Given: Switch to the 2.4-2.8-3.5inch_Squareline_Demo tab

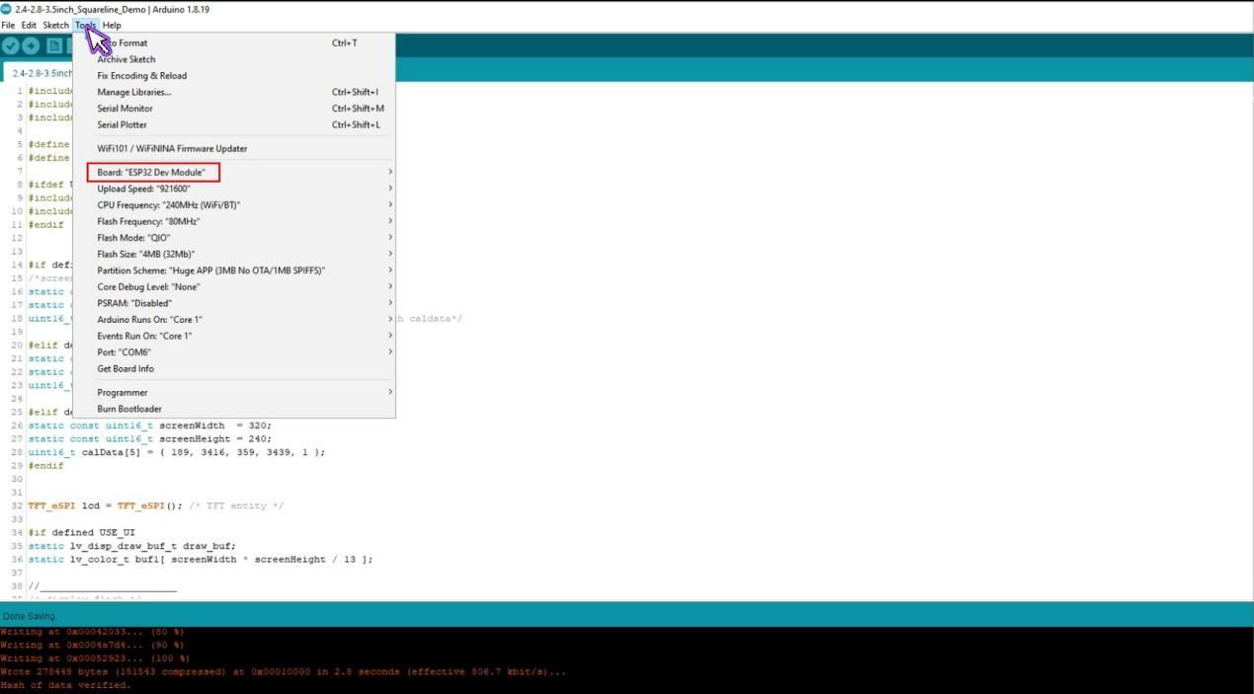Looking at the screenshot, I should click(46, 72).
